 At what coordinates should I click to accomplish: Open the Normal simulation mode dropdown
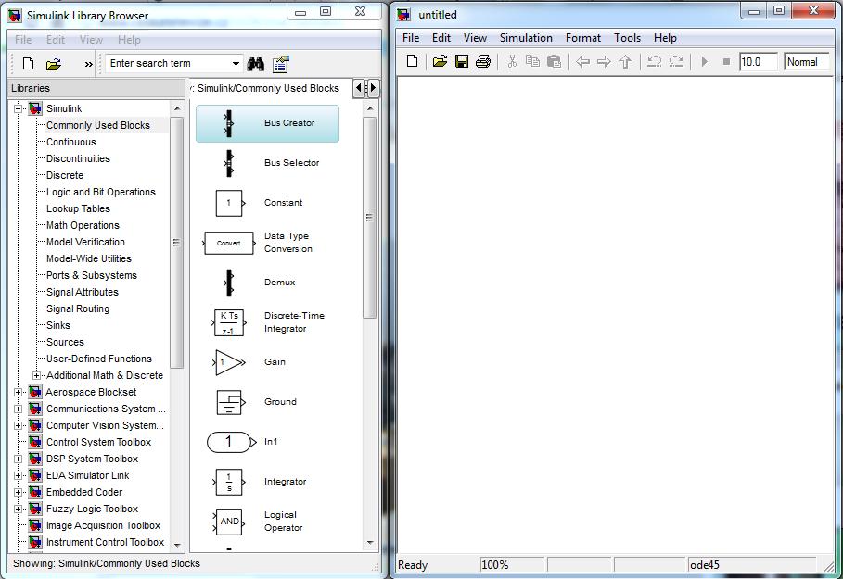pos(807,62)
